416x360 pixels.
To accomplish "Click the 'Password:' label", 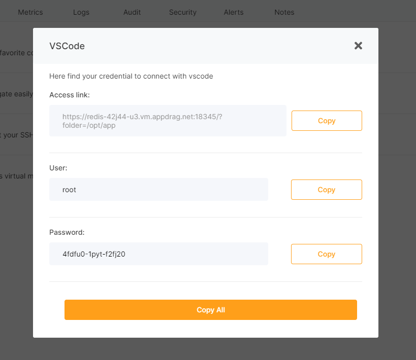I will tap(67, 232).
